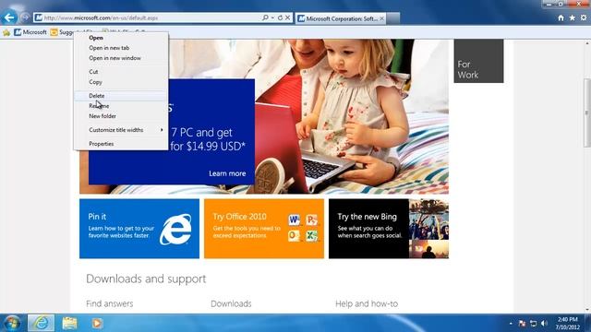Image resolution: width=591 pixels, height=332 pixels.
Task: Click the Find answers heading
Action: pos(109,303)
